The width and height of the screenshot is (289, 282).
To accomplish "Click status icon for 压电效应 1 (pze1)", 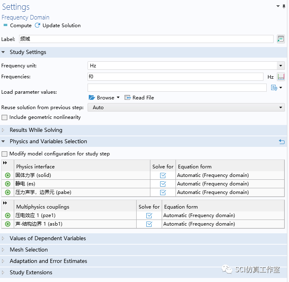I will point(8,215).
